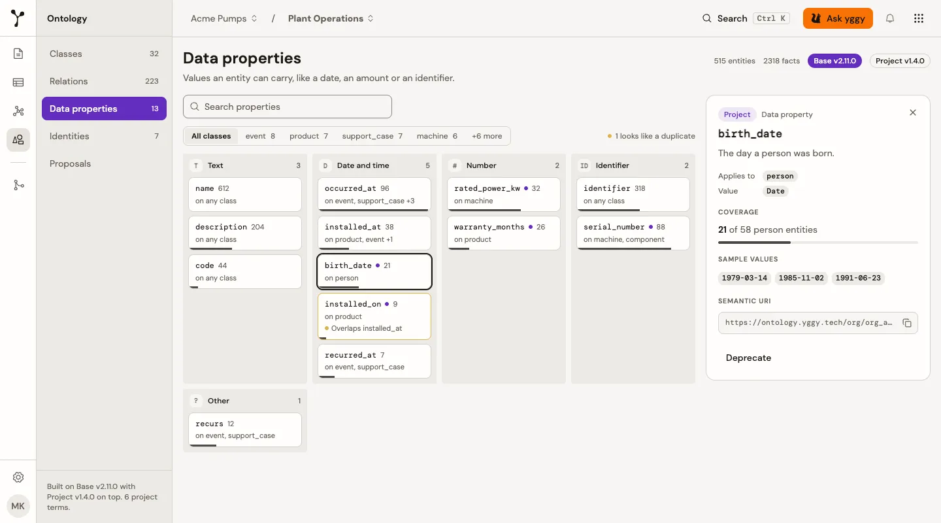Viewport: 941px width, 523px height.
Task: Click the Deprecate button
Action: point(748,358)
